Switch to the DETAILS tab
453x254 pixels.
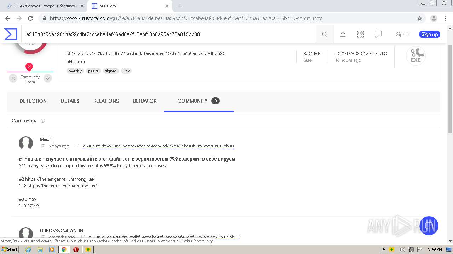coord(70,101)
